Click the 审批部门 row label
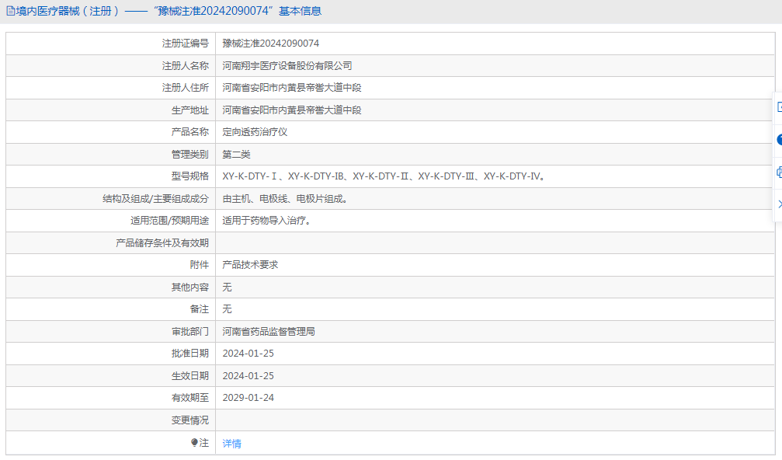The height and width of the screenshot is (460, 782). tap(190, 332)
